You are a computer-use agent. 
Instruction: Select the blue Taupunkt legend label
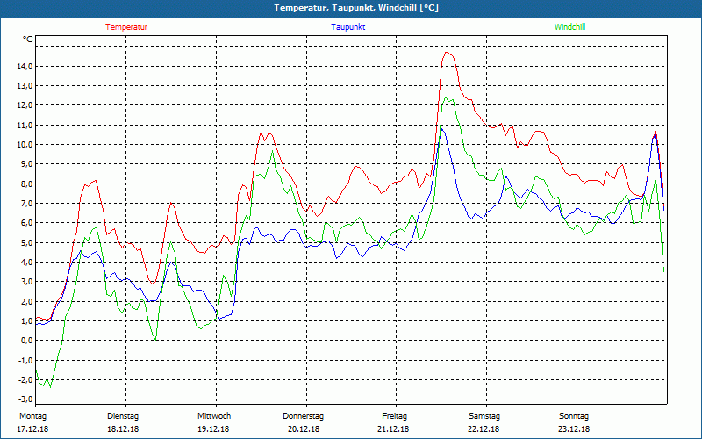(x=347, y=27)
